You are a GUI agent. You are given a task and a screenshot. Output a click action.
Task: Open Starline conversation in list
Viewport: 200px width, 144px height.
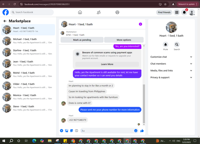[28, 52]
